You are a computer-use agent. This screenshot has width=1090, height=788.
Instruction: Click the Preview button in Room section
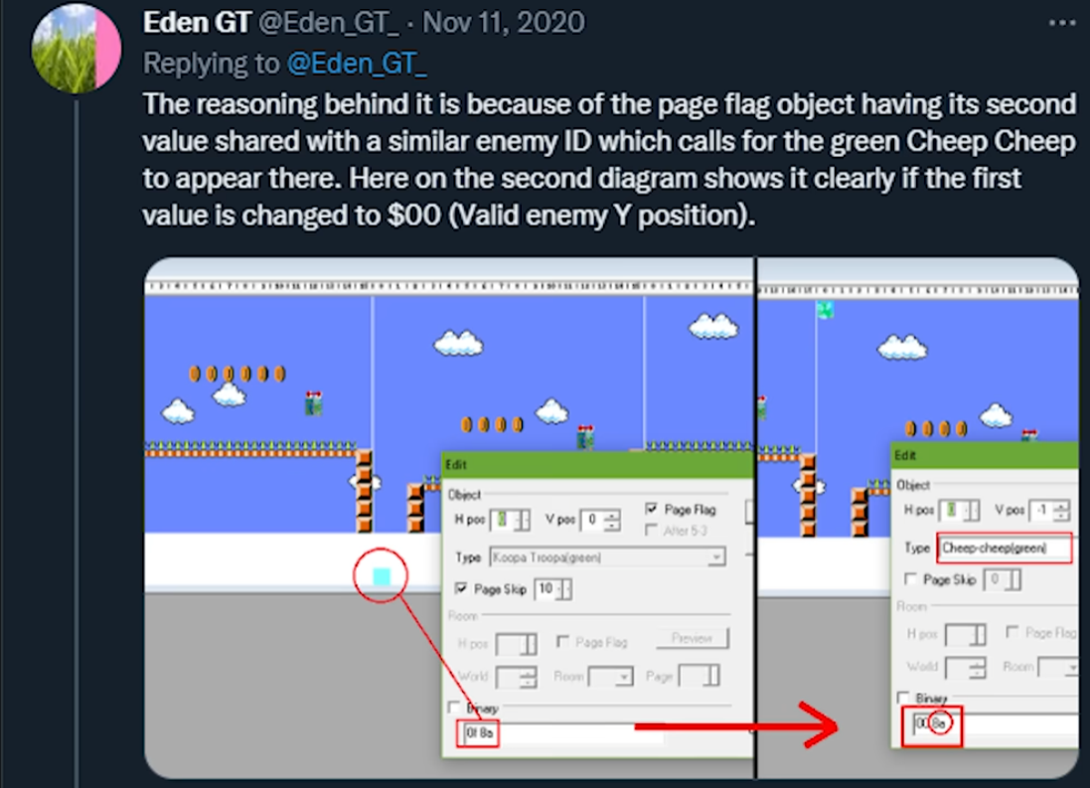coord(692,639)
